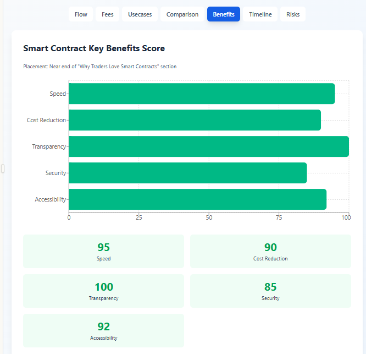Click the Placement note text below heading
Viewport: 366px width, 354px height.
pos(99,67)
